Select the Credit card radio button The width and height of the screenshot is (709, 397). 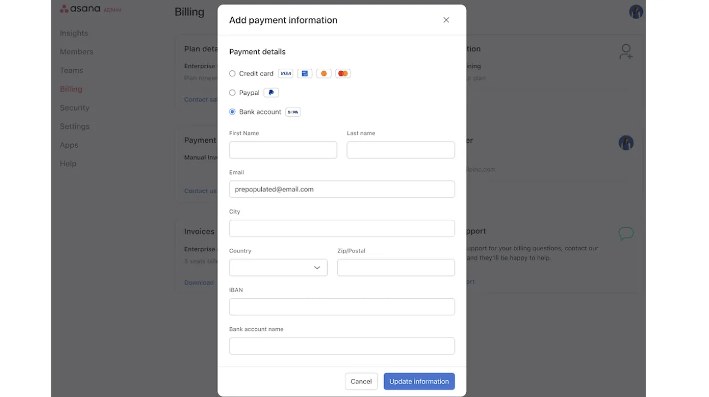(x=232, y=74)
